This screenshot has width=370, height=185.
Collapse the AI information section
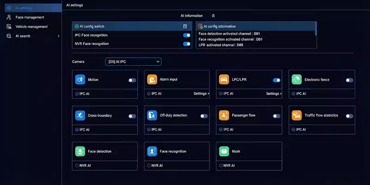click(213, 16)
